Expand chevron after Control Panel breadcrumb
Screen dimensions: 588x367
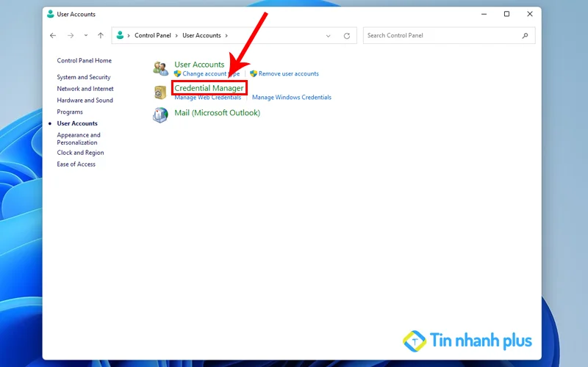(176, 35)
